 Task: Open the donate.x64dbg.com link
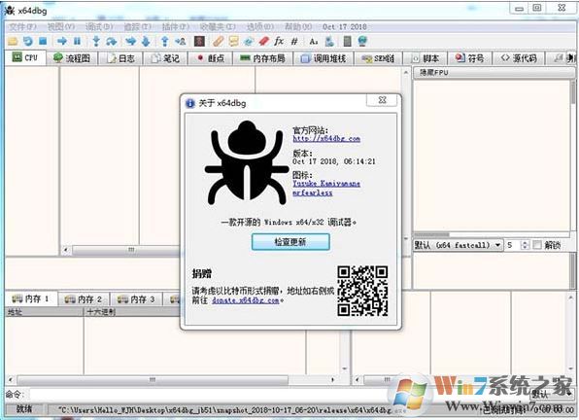pos(246,300)
